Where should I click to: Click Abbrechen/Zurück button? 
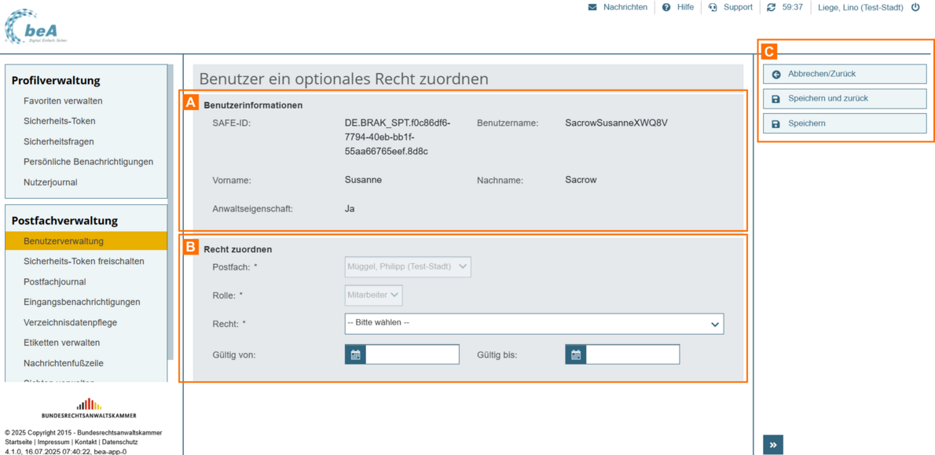pyautogui.click(x=845, y=74)
